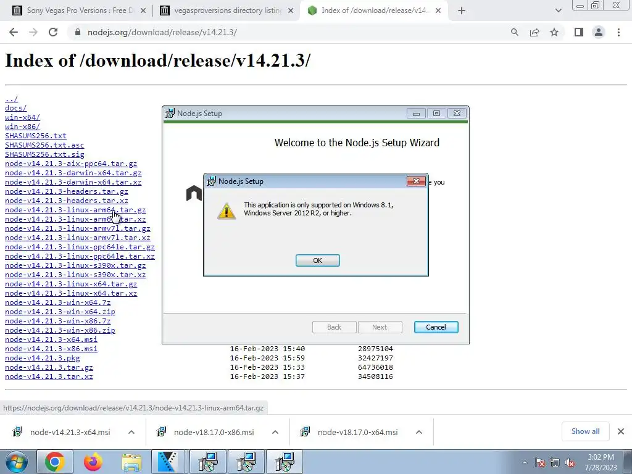Open the Chrome profile avatar
632x474 pixels.
click(x=599, y=32)
